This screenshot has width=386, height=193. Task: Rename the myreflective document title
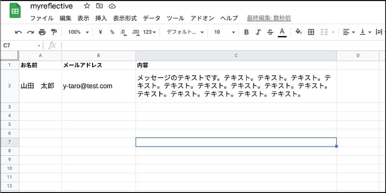[x=52, y=6]
